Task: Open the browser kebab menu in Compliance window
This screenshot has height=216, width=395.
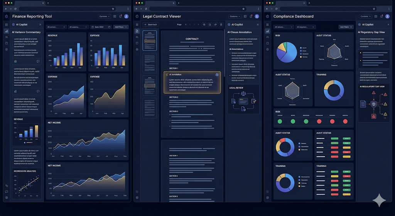Action: (389, 9)
